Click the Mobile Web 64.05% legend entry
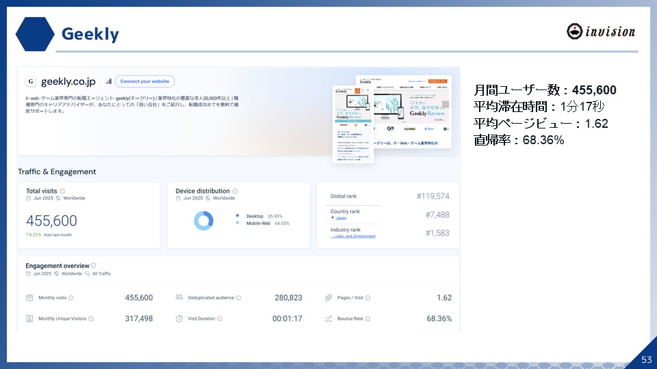This screenshot has width=657, height=369. [262, 223]
